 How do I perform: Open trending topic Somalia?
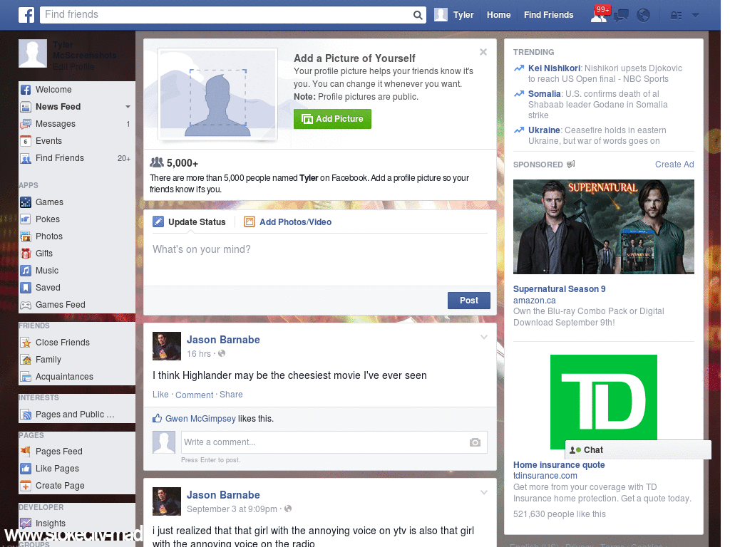coord(544,94)
